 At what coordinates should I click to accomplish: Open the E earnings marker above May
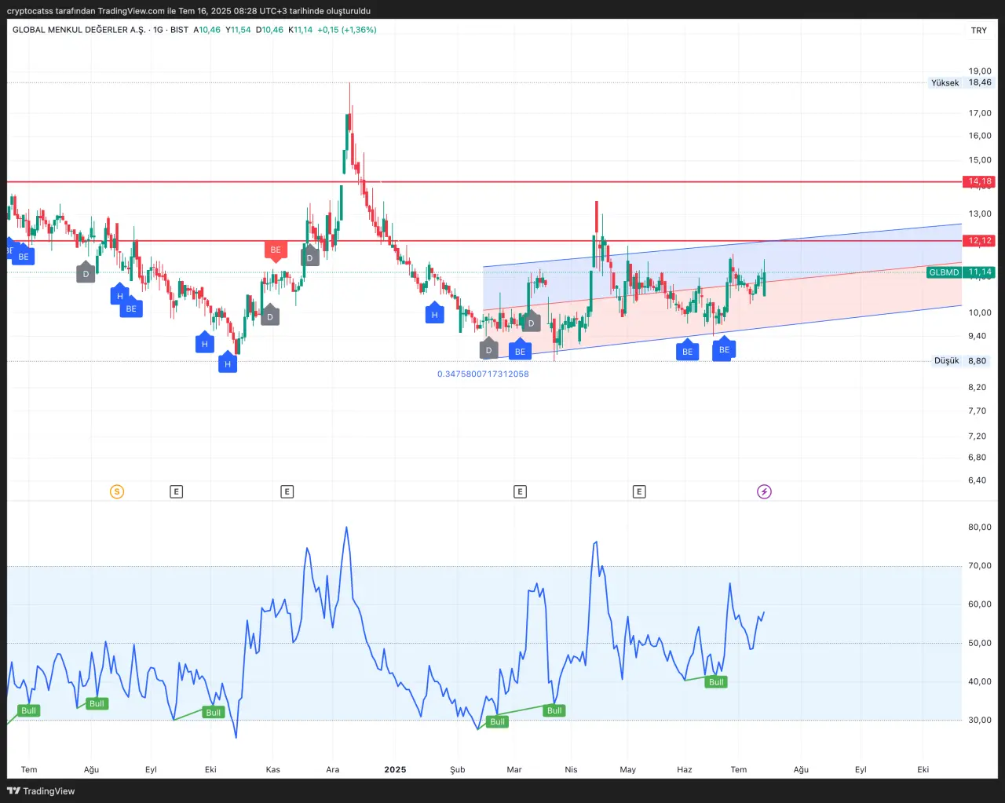pos(639,492)
